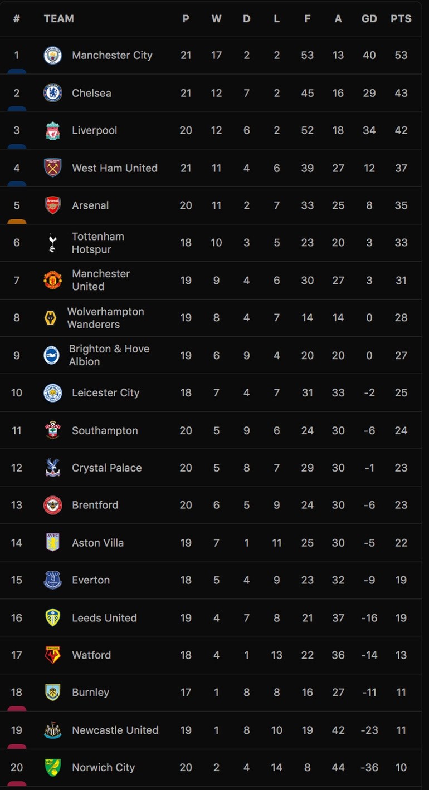Image resolution: width=429 pixels, height=790 pixels.
Task: Click the red relegation marker under rank 18
Action: tap(17, 709)
